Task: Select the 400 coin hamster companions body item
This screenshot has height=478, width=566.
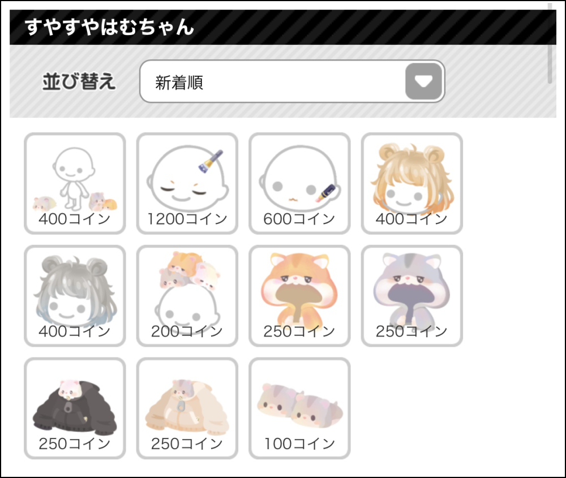Action: tap(75, 183)
